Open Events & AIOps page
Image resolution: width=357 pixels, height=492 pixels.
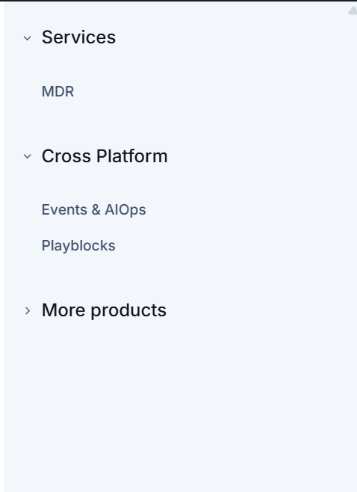pos(93,209)
